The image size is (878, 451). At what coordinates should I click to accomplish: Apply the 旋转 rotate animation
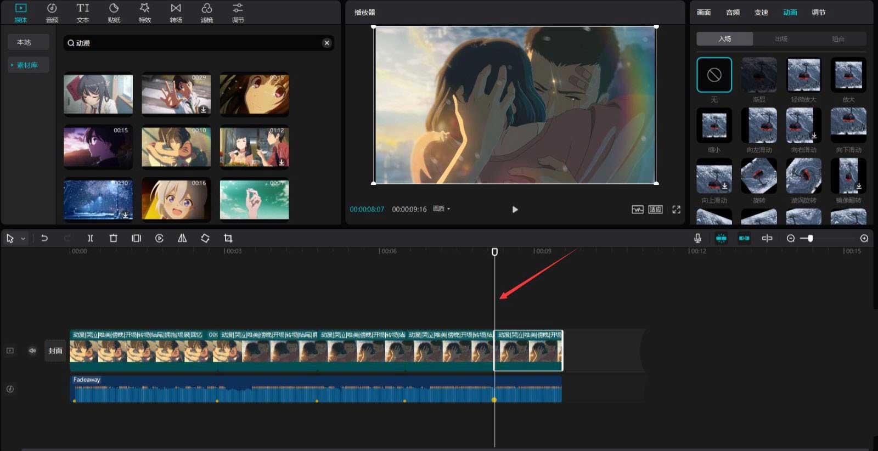coord(759,176)
